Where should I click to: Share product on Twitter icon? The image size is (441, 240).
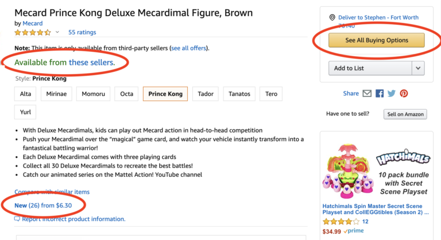coord(392,94)
